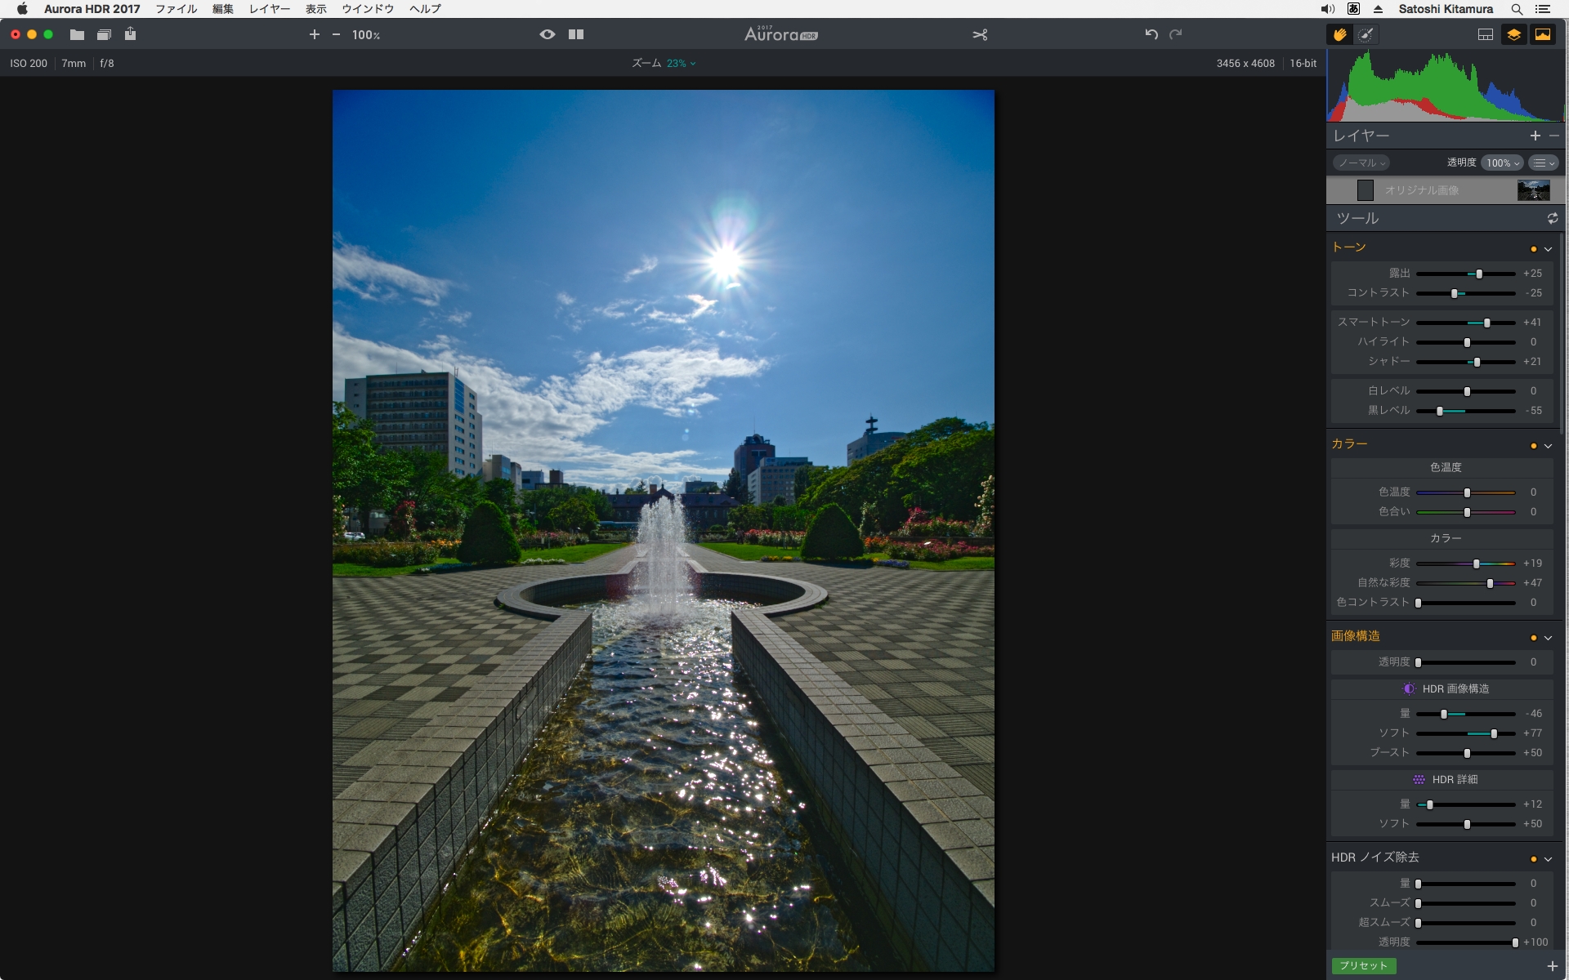
Task: Toggle the トーン panel orange enable dot
Action: coord(1533,249)
